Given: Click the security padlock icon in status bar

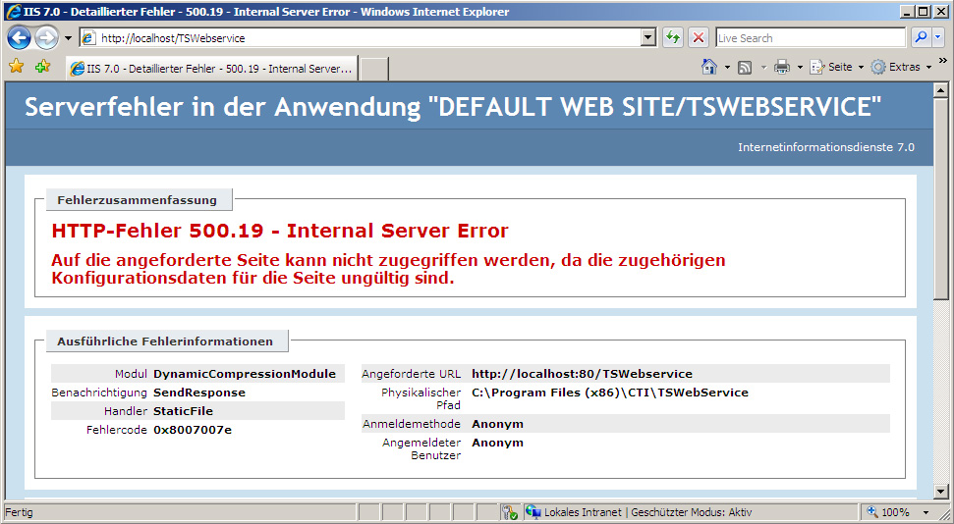Looking at the screenshot, I should [509, 512].
